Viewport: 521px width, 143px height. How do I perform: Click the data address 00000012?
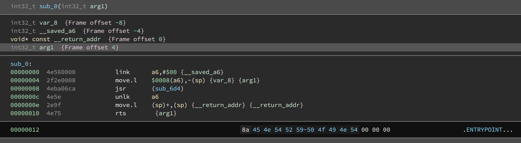click(25, 130)
